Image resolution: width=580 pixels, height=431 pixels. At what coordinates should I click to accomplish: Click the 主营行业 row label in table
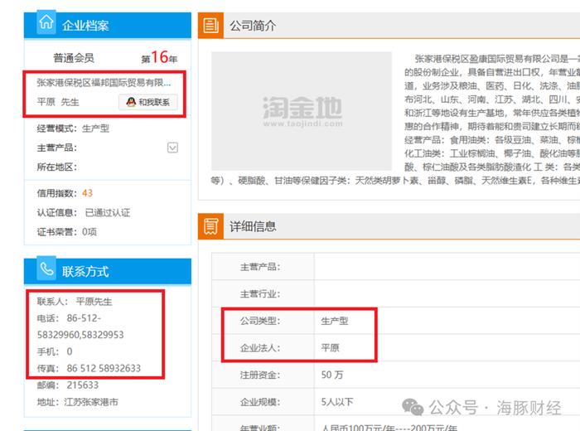[260, 294]
